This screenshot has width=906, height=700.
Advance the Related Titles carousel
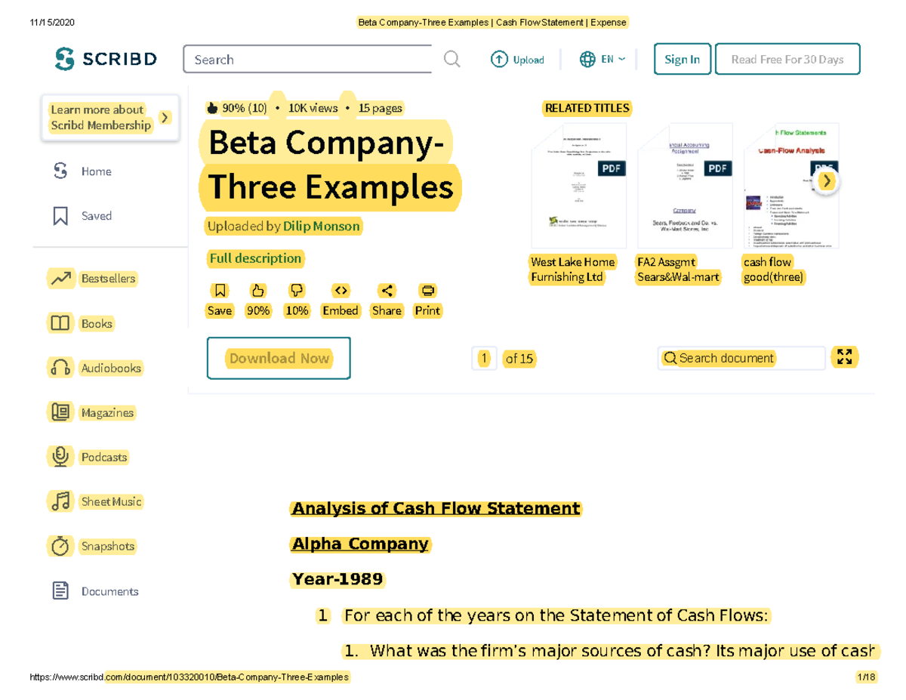point(826,181)
